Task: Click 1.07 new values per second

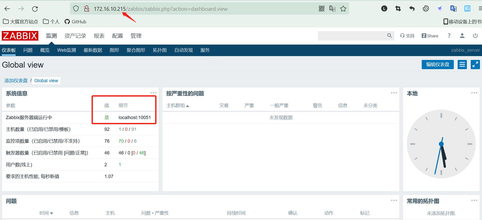Action: [109, 176]
